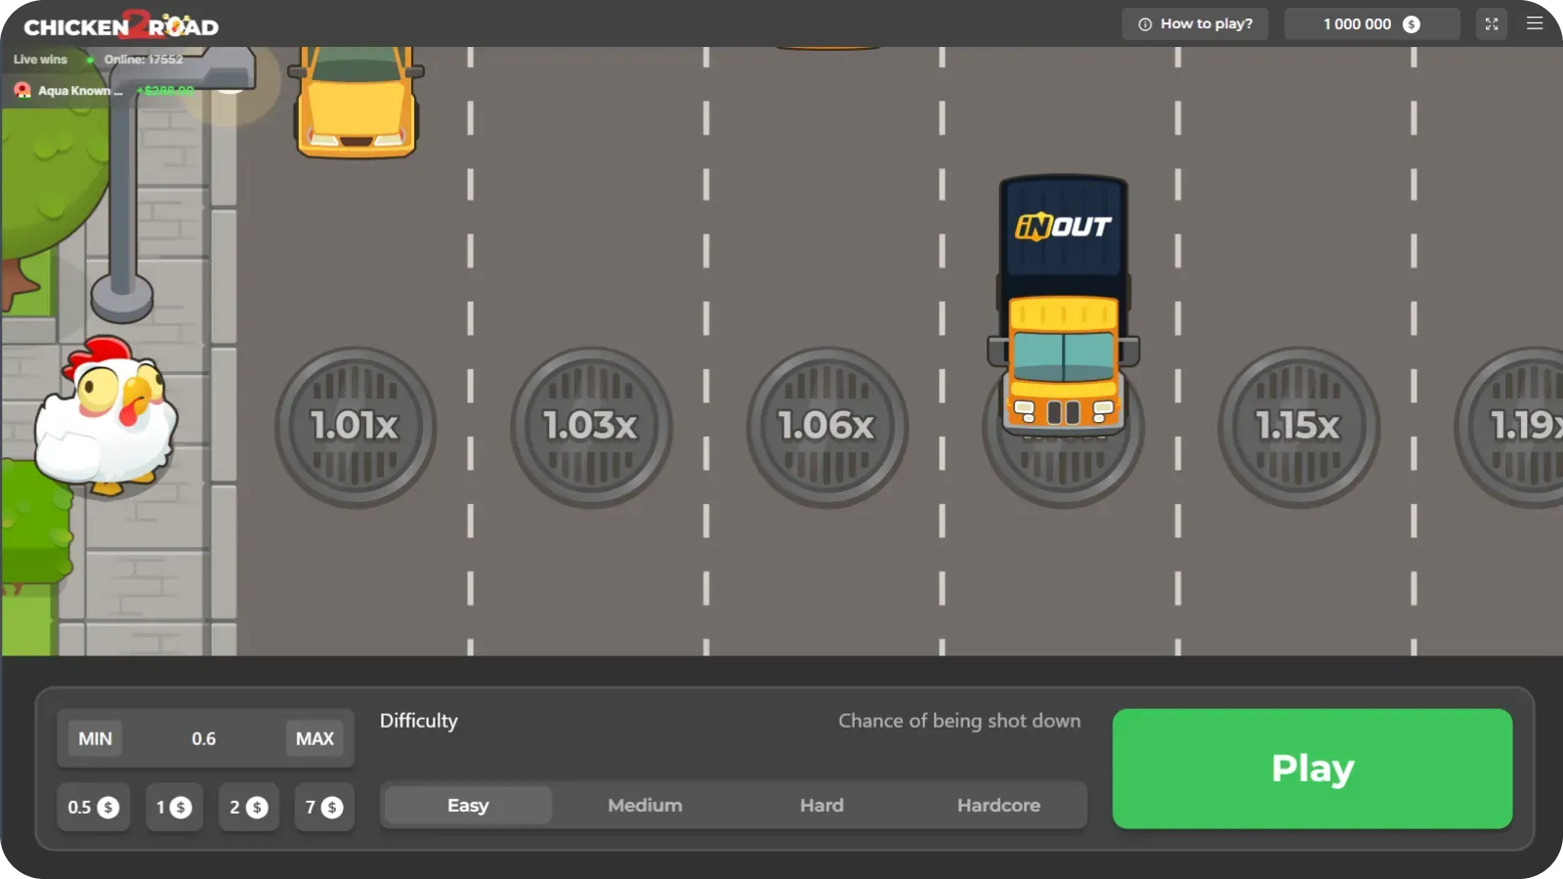Switch to Hardcore difficulty
Image resolution: width=1563 pixels, height=879 pixels.
[x=998, y=806]
